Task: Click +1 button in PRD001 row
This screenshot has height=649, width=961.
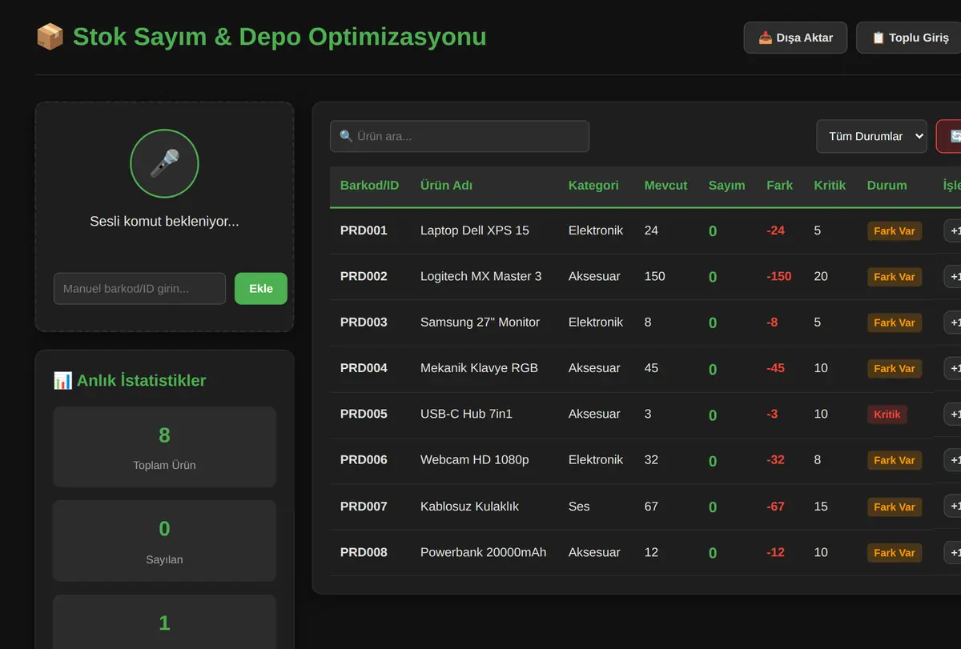Action: [x=953, y=230]
